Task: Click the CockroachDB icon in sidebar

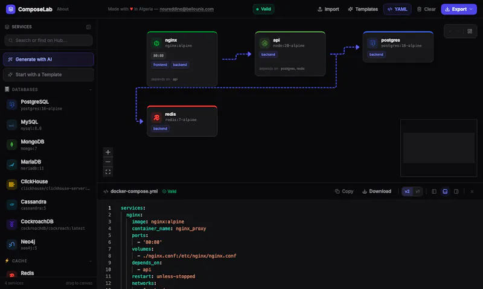Action: pos(11,224)
